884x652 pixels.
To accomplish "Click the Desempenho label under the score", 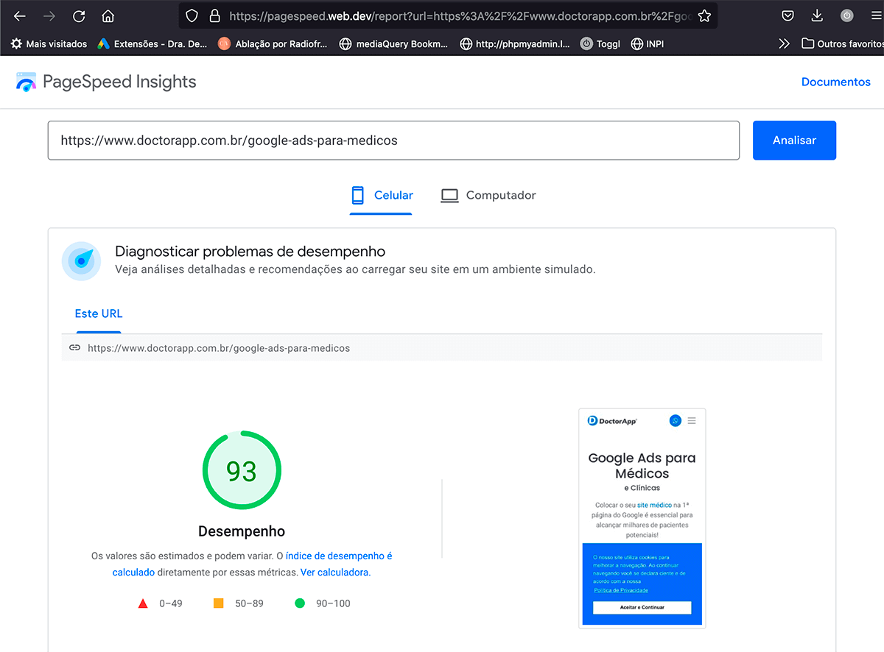I will (x=242, y=531).
